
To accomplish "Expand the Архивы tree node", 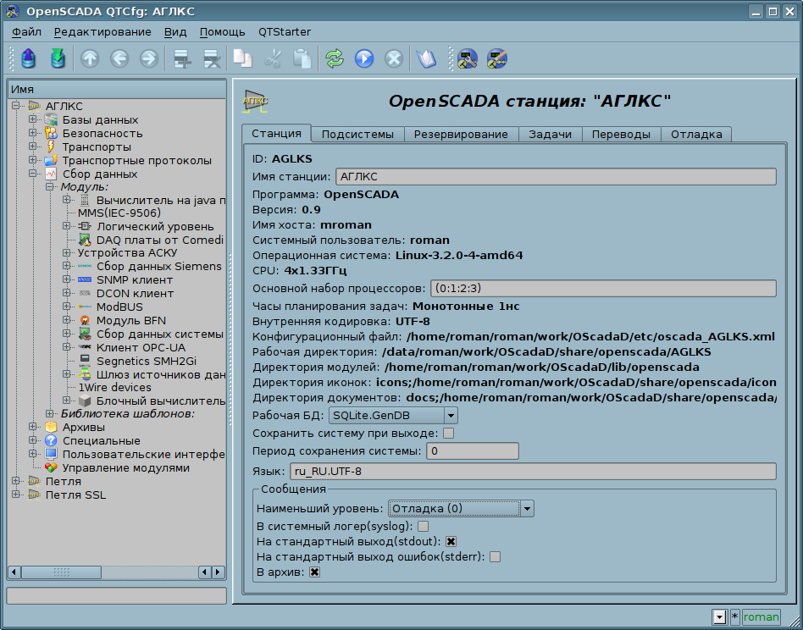I will 33,426.
